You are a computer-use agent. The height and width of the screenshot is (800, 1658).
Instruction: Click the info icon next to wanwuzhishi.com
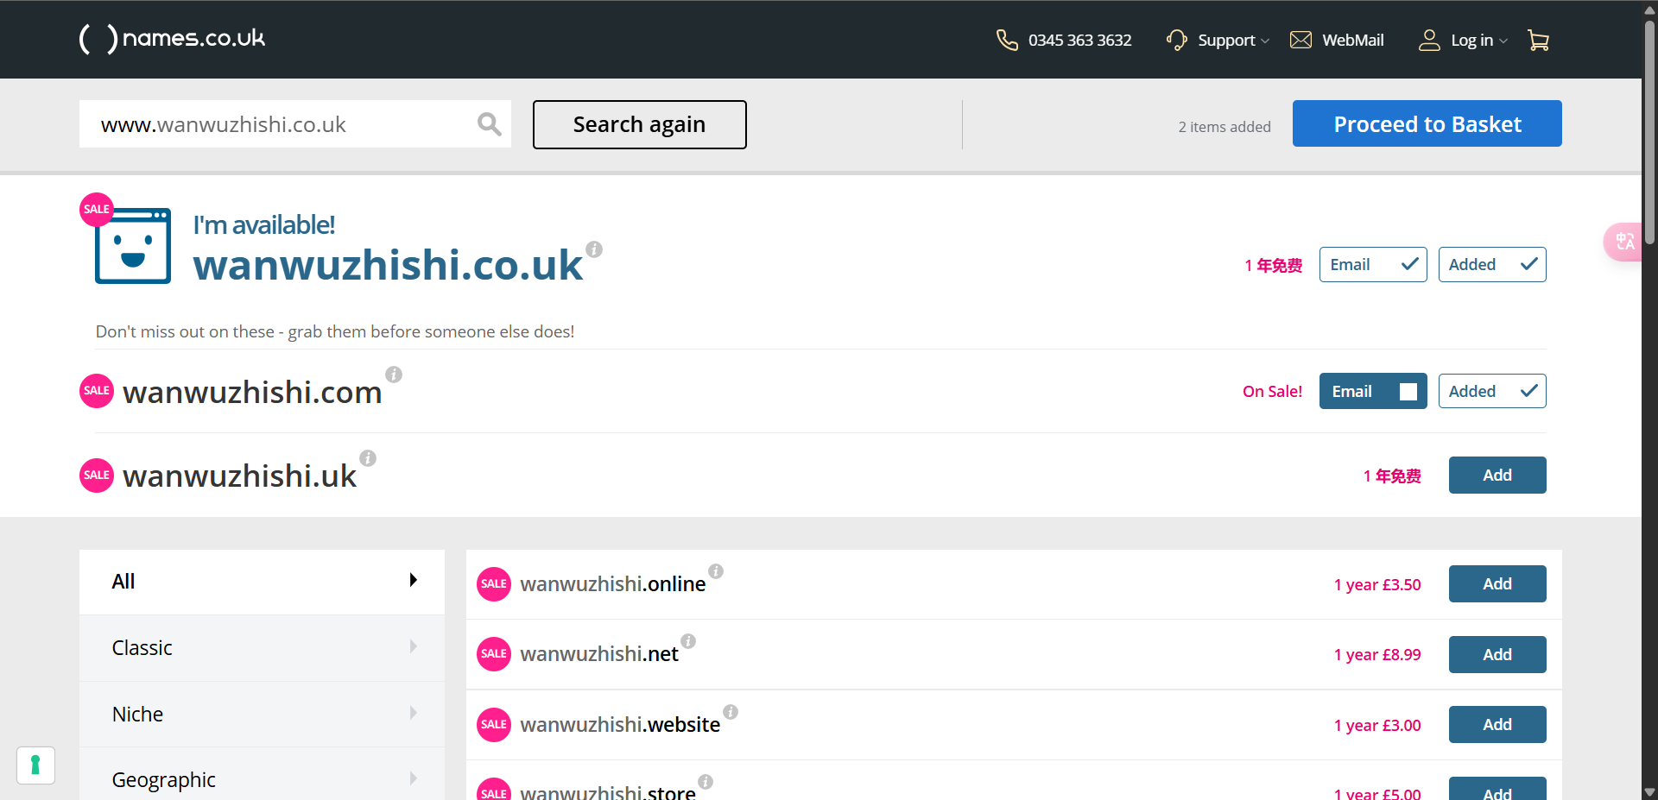point(394,375)
